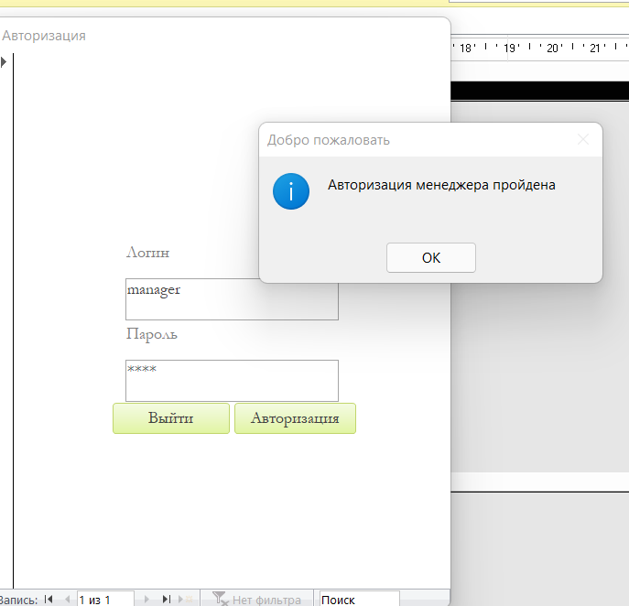Click ruler mark 19 in background window
Screen dimensions: 629x606
509,49
